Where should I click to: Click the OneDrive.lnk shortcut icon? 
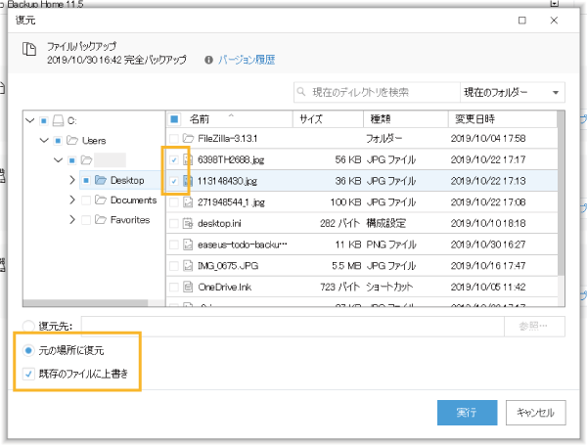tap(188, 288)
